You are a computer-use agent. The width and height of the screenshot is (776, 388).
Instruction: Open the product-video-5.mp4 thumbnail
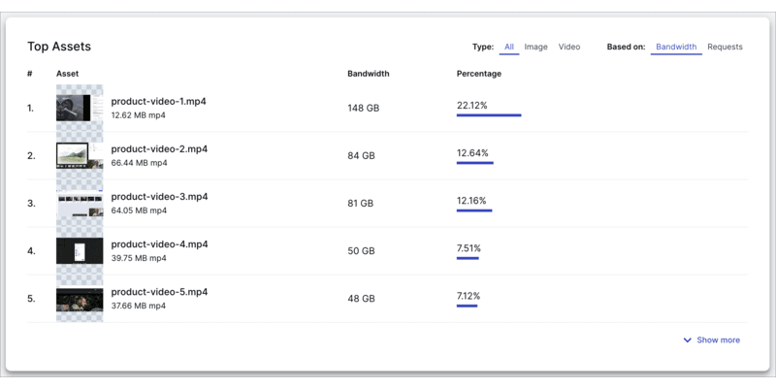80,299
